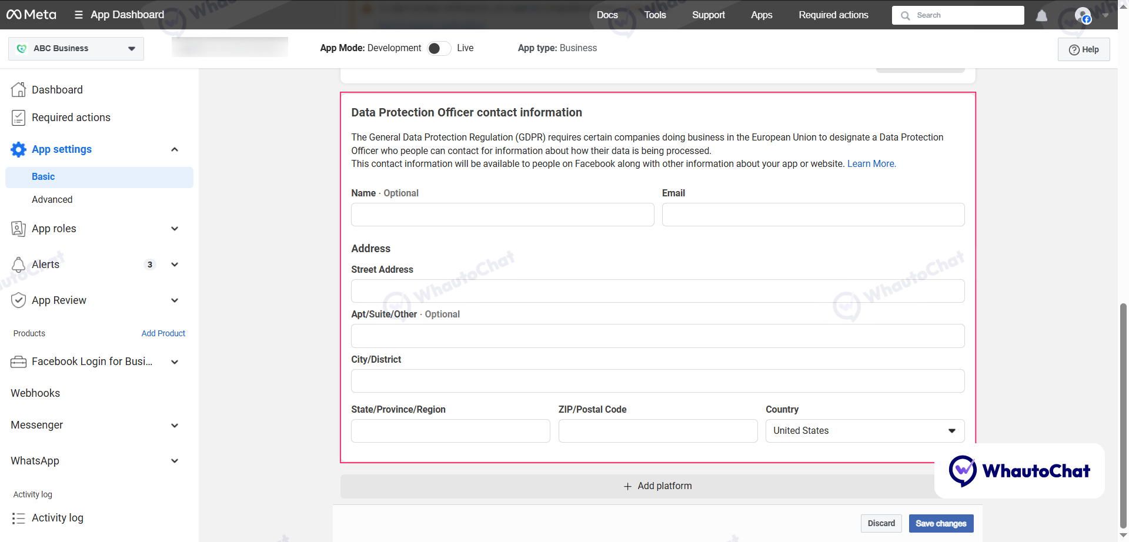The width and height of the screenshot is (1129, 542).
Task: Open the Learn More link
Action: 871,164
